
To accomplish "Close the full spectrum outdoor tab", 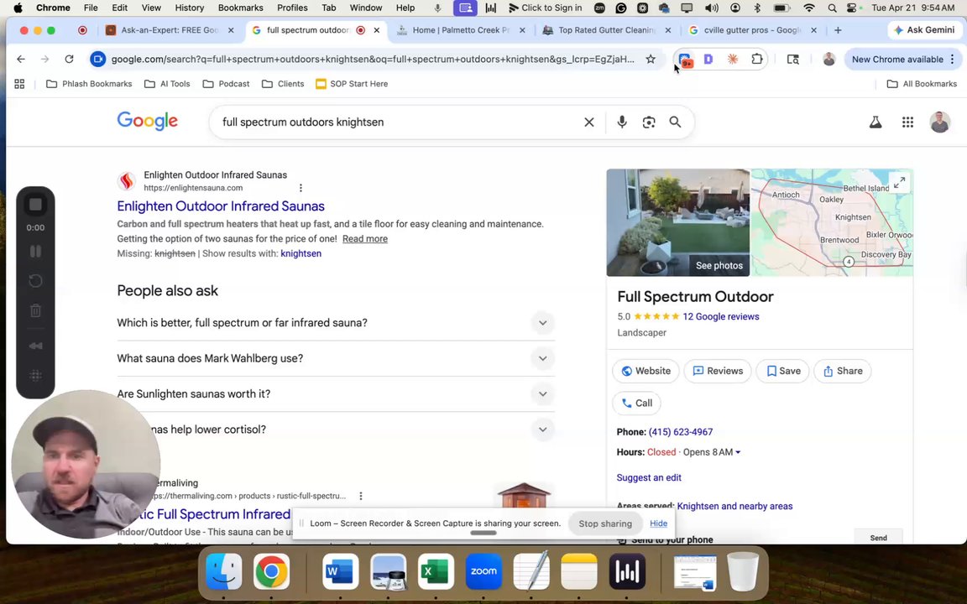I will pyautogui.click(x=377, y=30).
